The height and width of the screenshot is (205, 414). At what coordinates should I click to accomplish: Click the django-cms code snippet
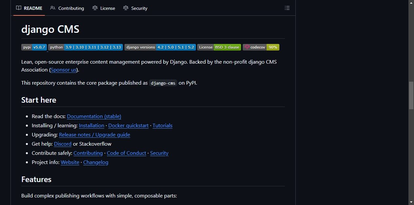pyautogui.click(x=163, y=83)
